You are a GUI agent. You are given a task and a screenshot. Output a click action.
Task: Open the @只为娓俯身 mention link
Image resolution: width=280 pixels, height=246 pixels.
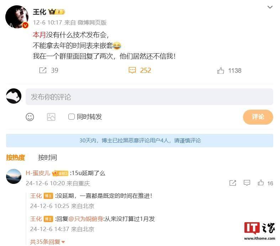click(x=86, y=219)
